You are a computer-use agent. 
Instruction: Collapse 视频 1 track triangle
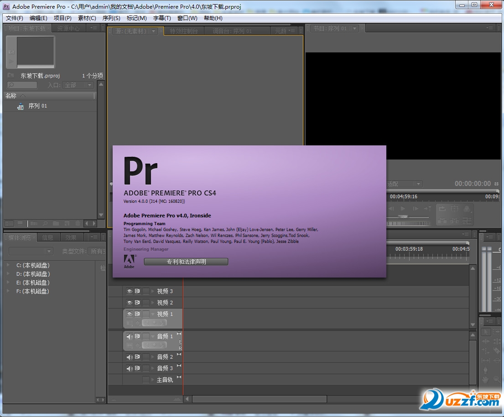pyautogui.click(x=153, y=314)
